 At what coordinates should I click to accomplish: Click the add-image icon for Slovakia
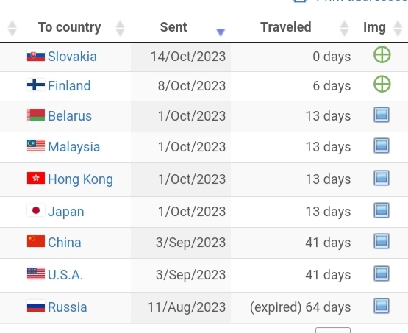tap(382, 54)
